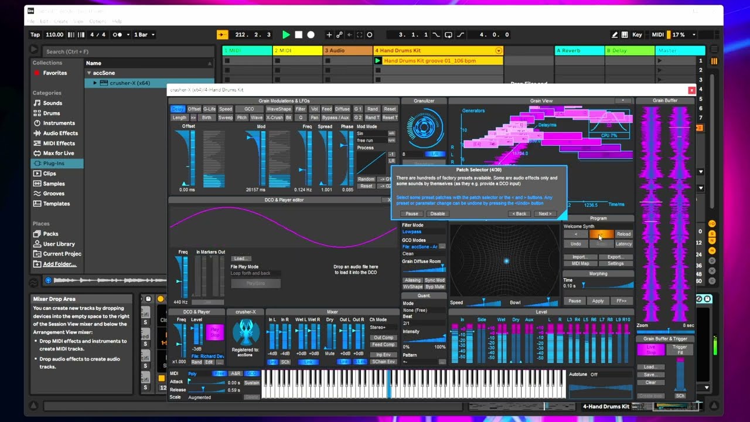750x422 pixels.
Task: Enable MIDI Map Mode
Action: [x=658, y=35]
